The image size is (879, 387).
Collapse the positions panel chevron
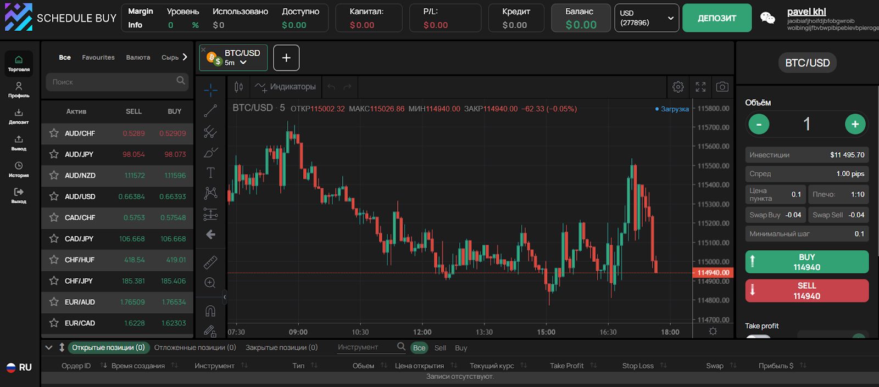[x=48, y=347]
